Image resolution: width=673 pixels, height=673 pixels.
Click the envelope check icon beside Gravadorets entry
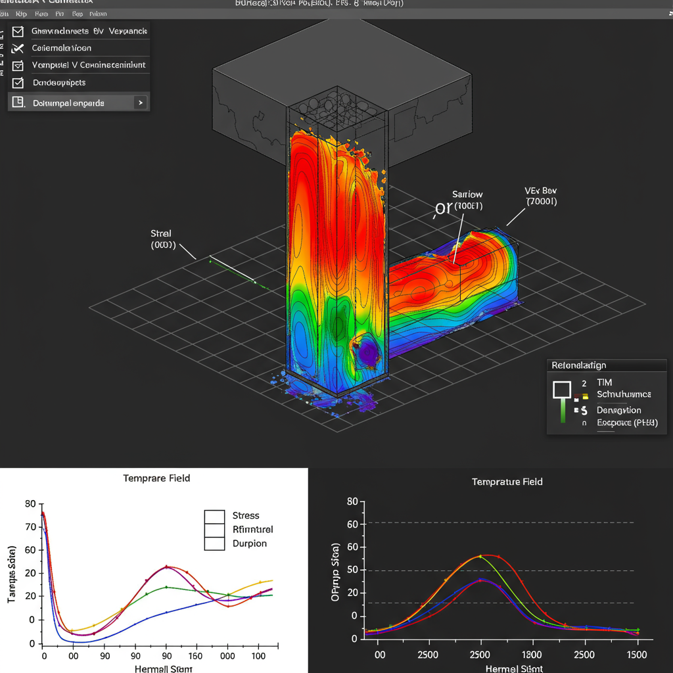(x=17, y=31)
